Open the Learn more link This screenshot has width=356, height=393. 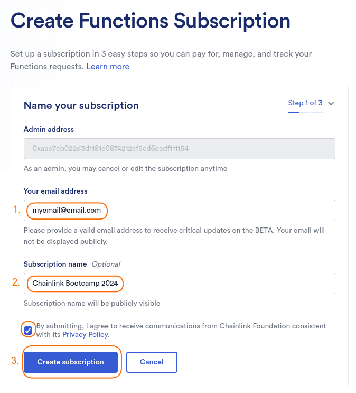click(108, 67)
